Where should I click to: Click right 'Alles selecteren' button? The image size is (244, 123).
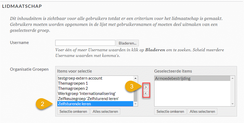[202, 111]
